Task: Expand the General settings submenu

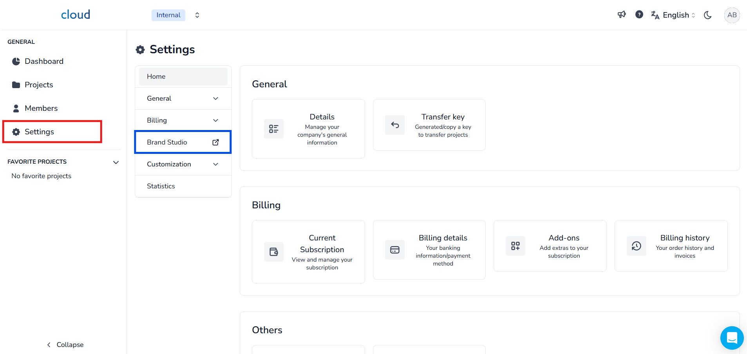Action: tap(215, 99)
